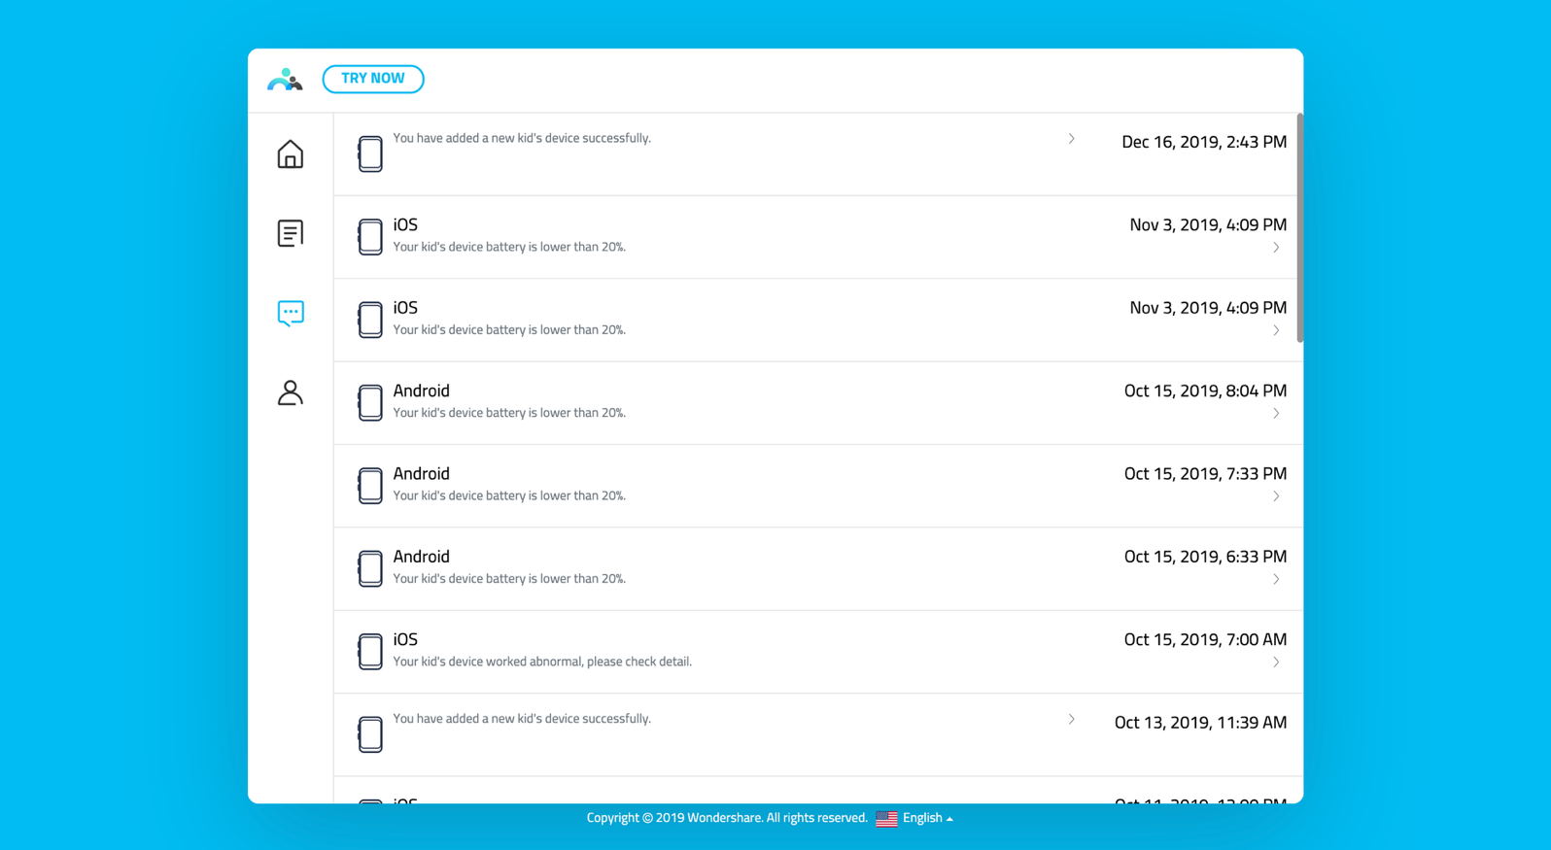Expand chevron for Oct 15, 7:00 AM alert
1551x850 pixels.
pyautogui.click(x=1276, y=663)
